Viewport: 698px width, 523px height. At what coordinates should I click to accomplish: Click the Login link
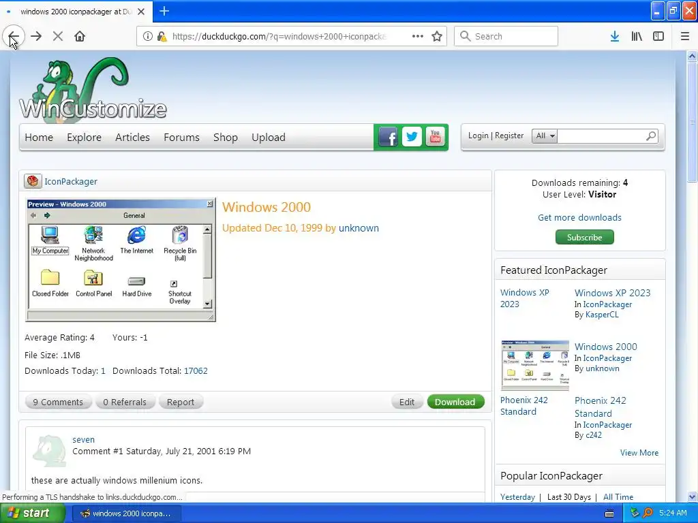[478, 136]
